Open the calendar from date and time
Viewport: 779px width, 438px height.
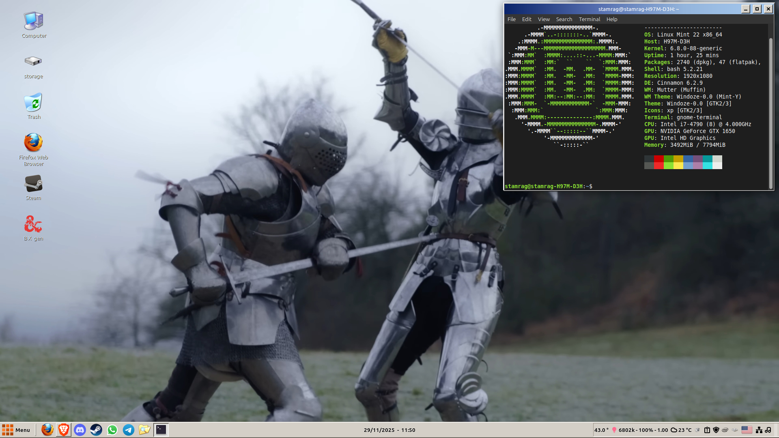tap(389, 430)
